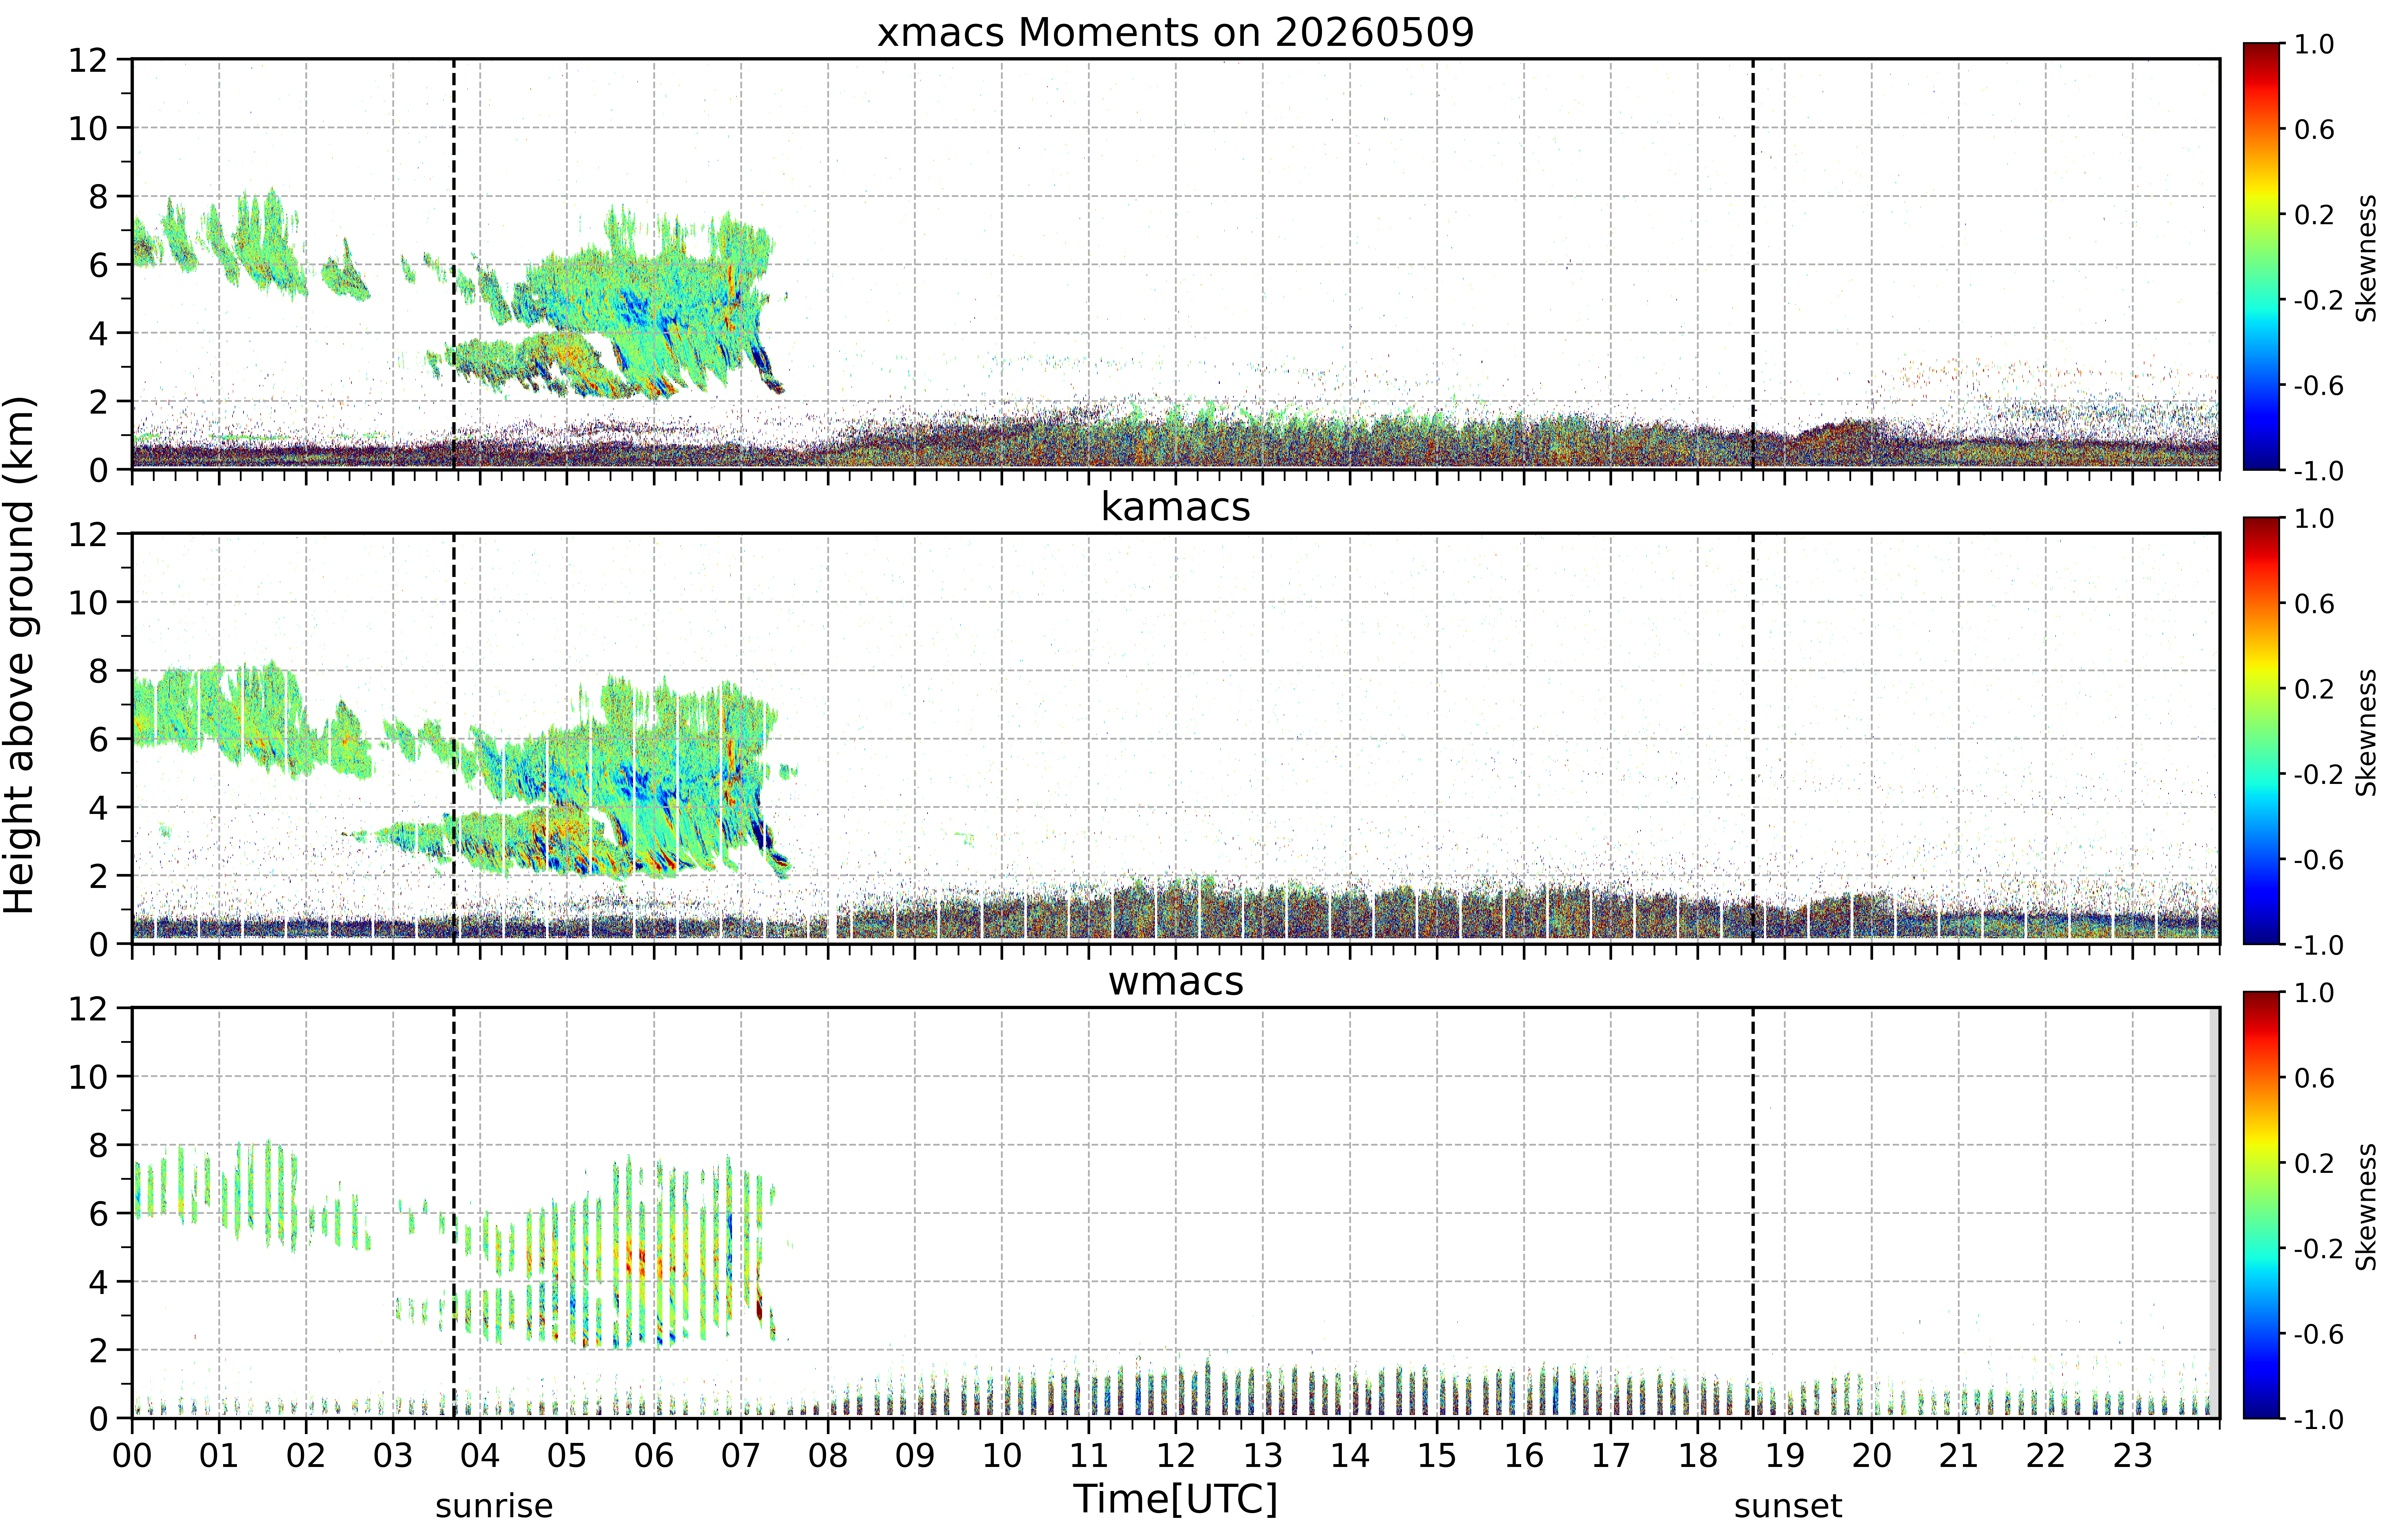Click the 'Skewness' label of the xmacs colorbar
Viewport: 2395px width, 1540px height.
coord(2366,258)
